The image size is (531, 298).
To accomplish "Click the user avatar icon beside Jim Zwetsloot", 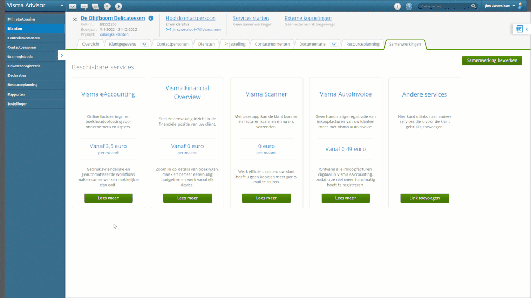I will [520, 6].
